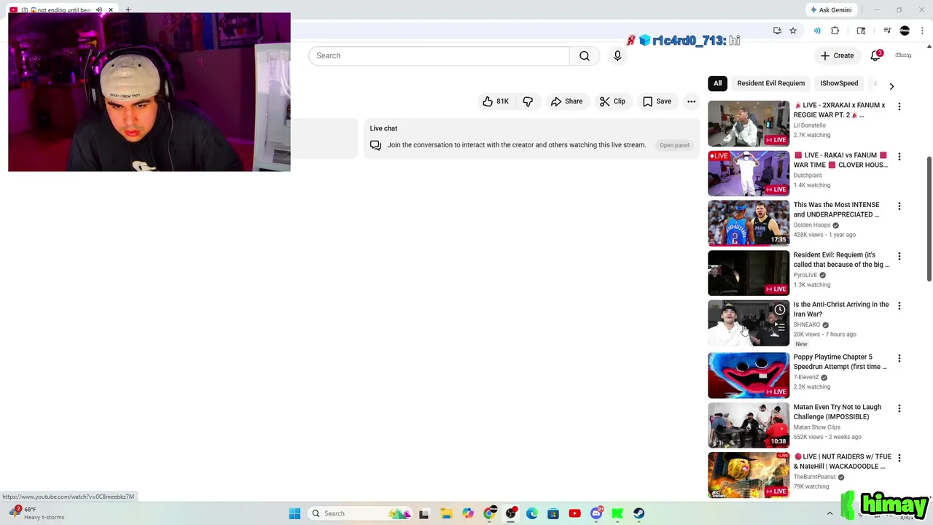
Task: Open Chrome media controls icon
Action: click(x=887, y=31)
